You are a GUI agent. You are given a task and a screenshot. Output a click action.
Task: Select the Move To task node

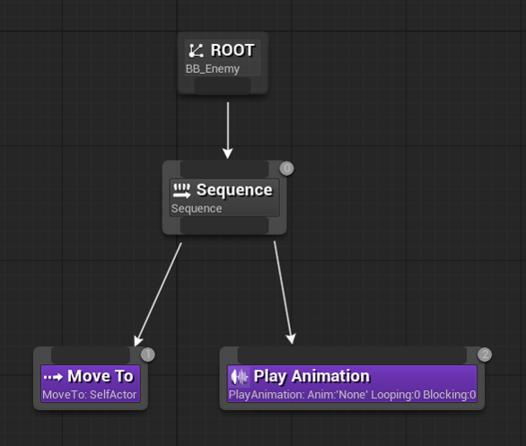pos(91,379)
